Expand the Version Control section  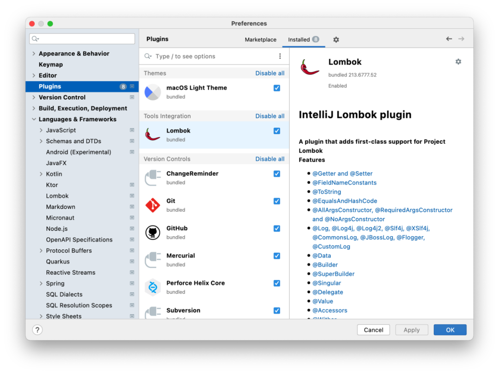tap(34, 98)
